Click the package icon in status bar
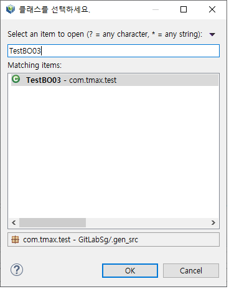 tap(15, 240)
